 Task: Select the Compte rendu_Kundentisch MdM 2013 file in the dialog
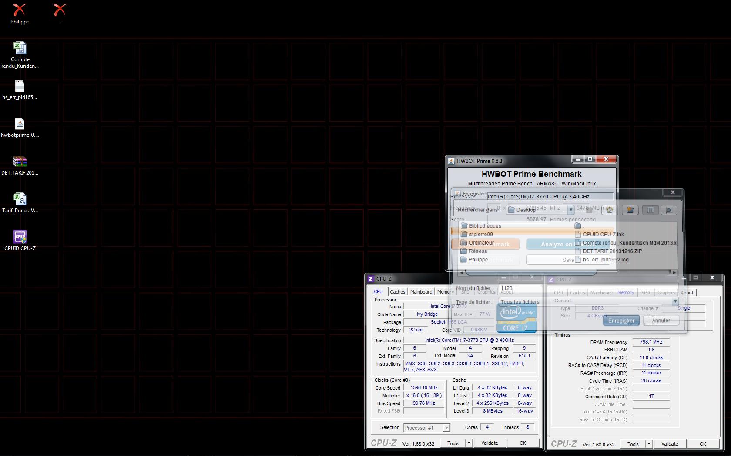(x=626, y=243)
